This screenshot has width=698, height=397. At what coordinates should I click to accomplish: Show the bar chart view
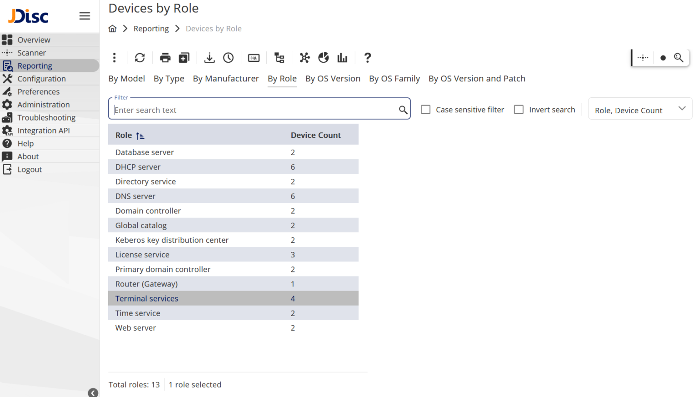pos(342,58)
